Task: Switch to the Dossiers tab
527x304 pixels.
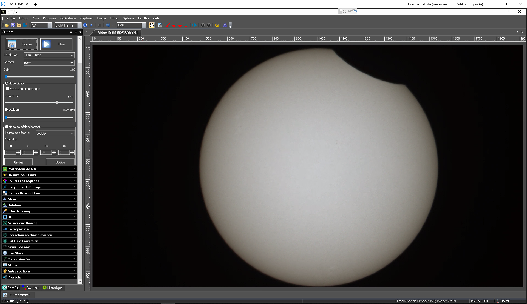Action: click(x=31, y=288)
